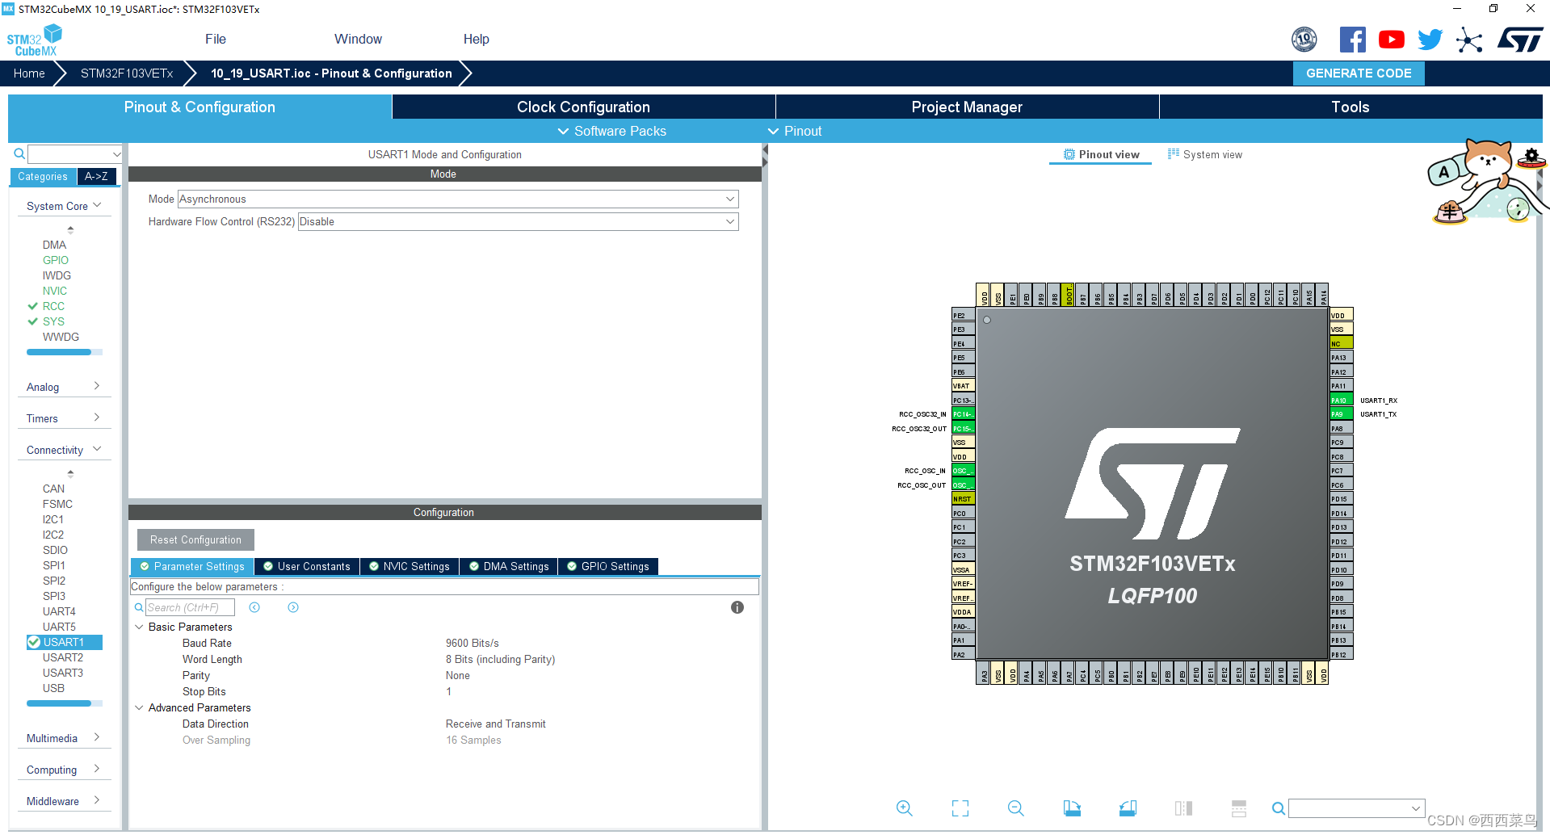Image resolution: width=1550 pixels, height=835 pixels.
Task: Switch to Clock Configuration tab
Action: point(583,107)
